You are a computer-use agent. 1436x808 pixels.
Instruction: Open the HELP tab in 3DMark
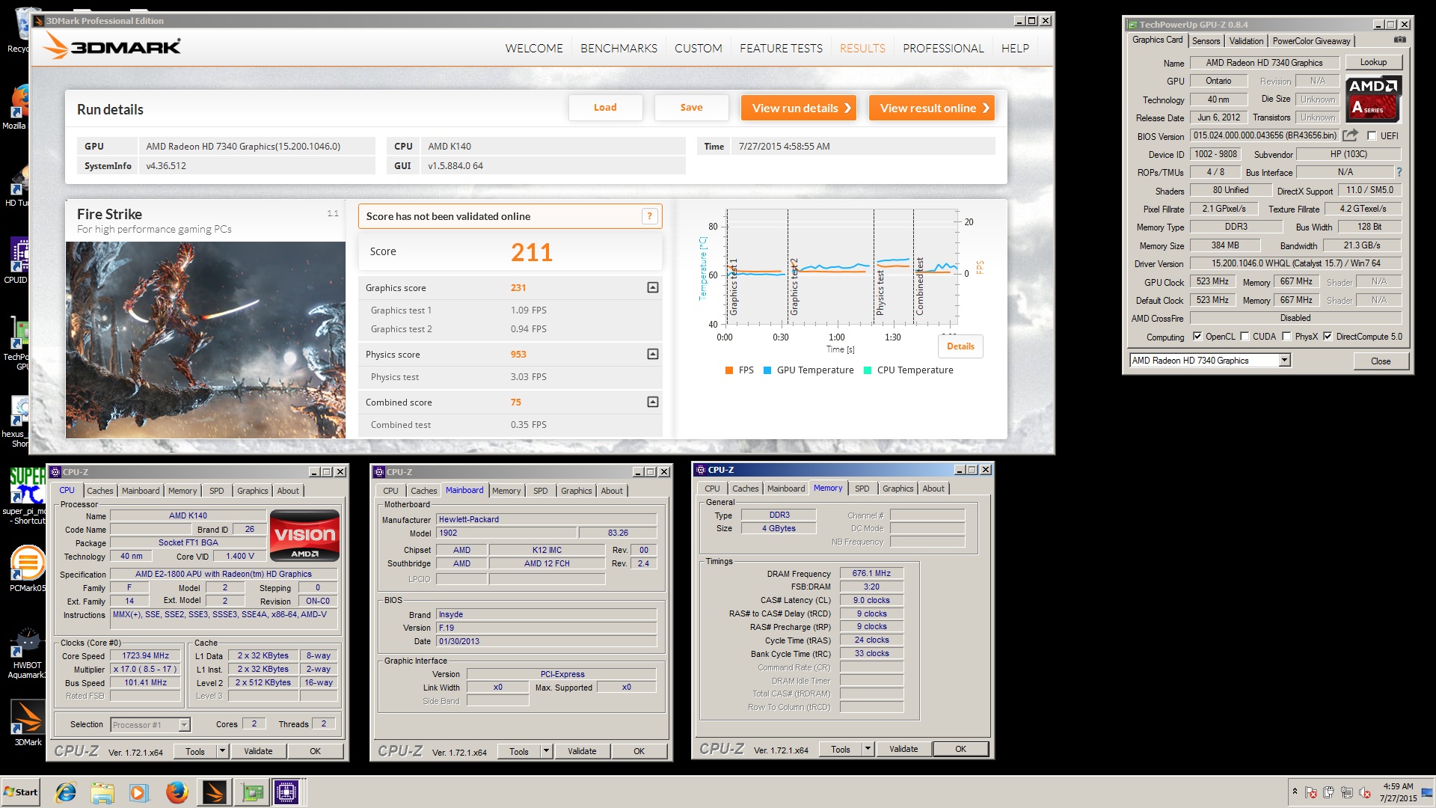[x=1015, y=49]
